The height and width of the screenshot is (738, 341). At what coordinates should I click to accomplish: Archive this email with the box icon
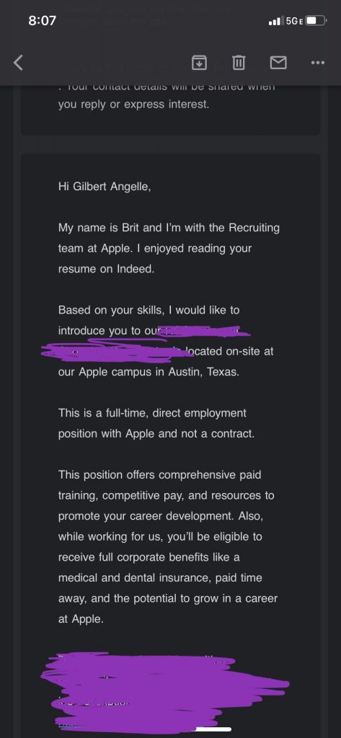pos(199,62)
